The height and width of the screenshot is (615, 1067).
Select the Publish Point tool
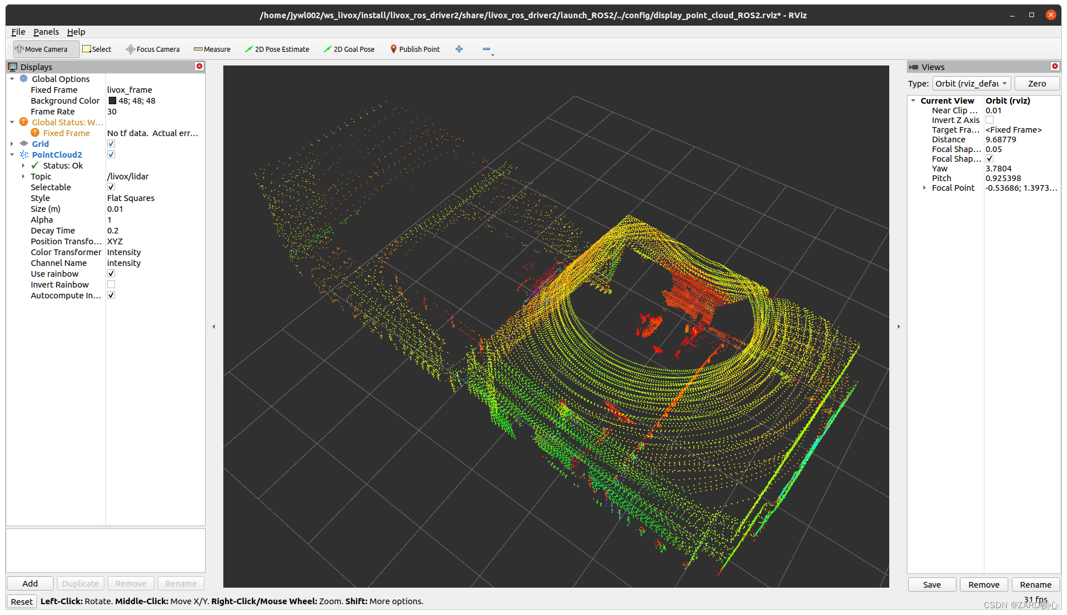(415, 49)
